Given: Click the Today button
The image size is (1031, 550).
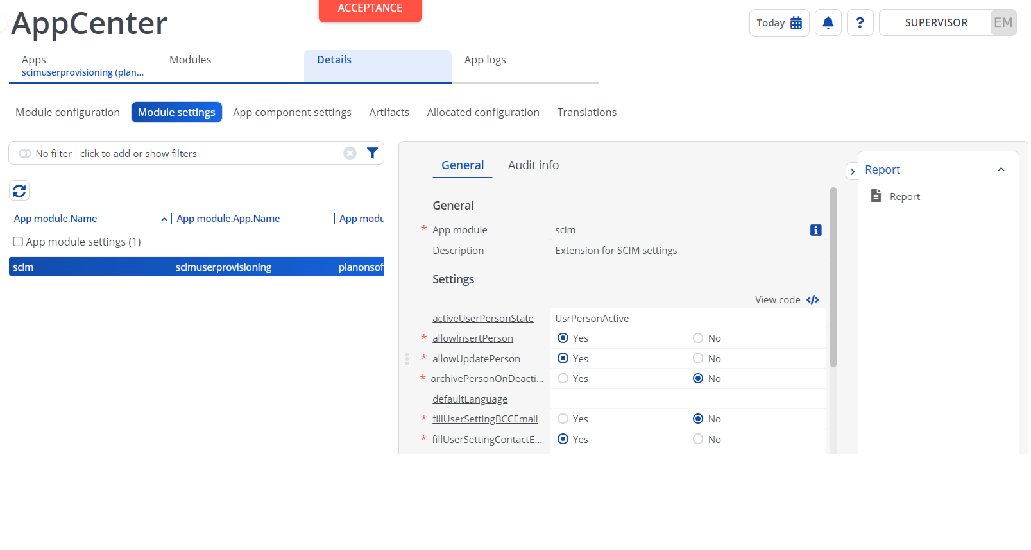Looking at the screenshot, I should (x=779, y=22).
